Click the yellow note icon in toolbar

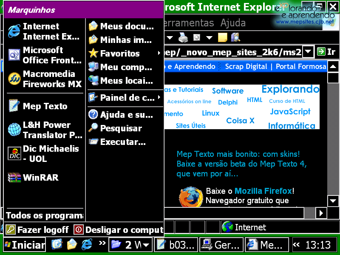[x=222, y=37]
